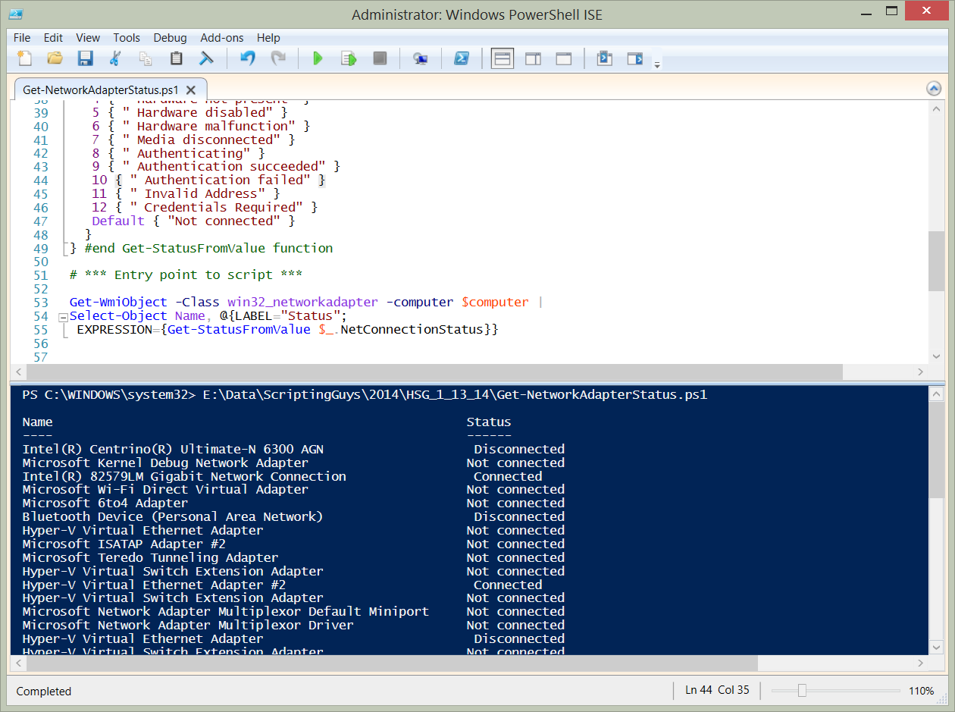Clear the console pane icon
Screen dimensions: 955x712
click(206, 58)
